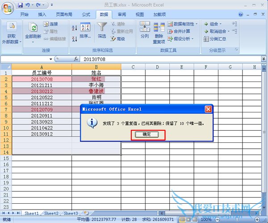
Task: Undo the last action
Action: [28, 5]
